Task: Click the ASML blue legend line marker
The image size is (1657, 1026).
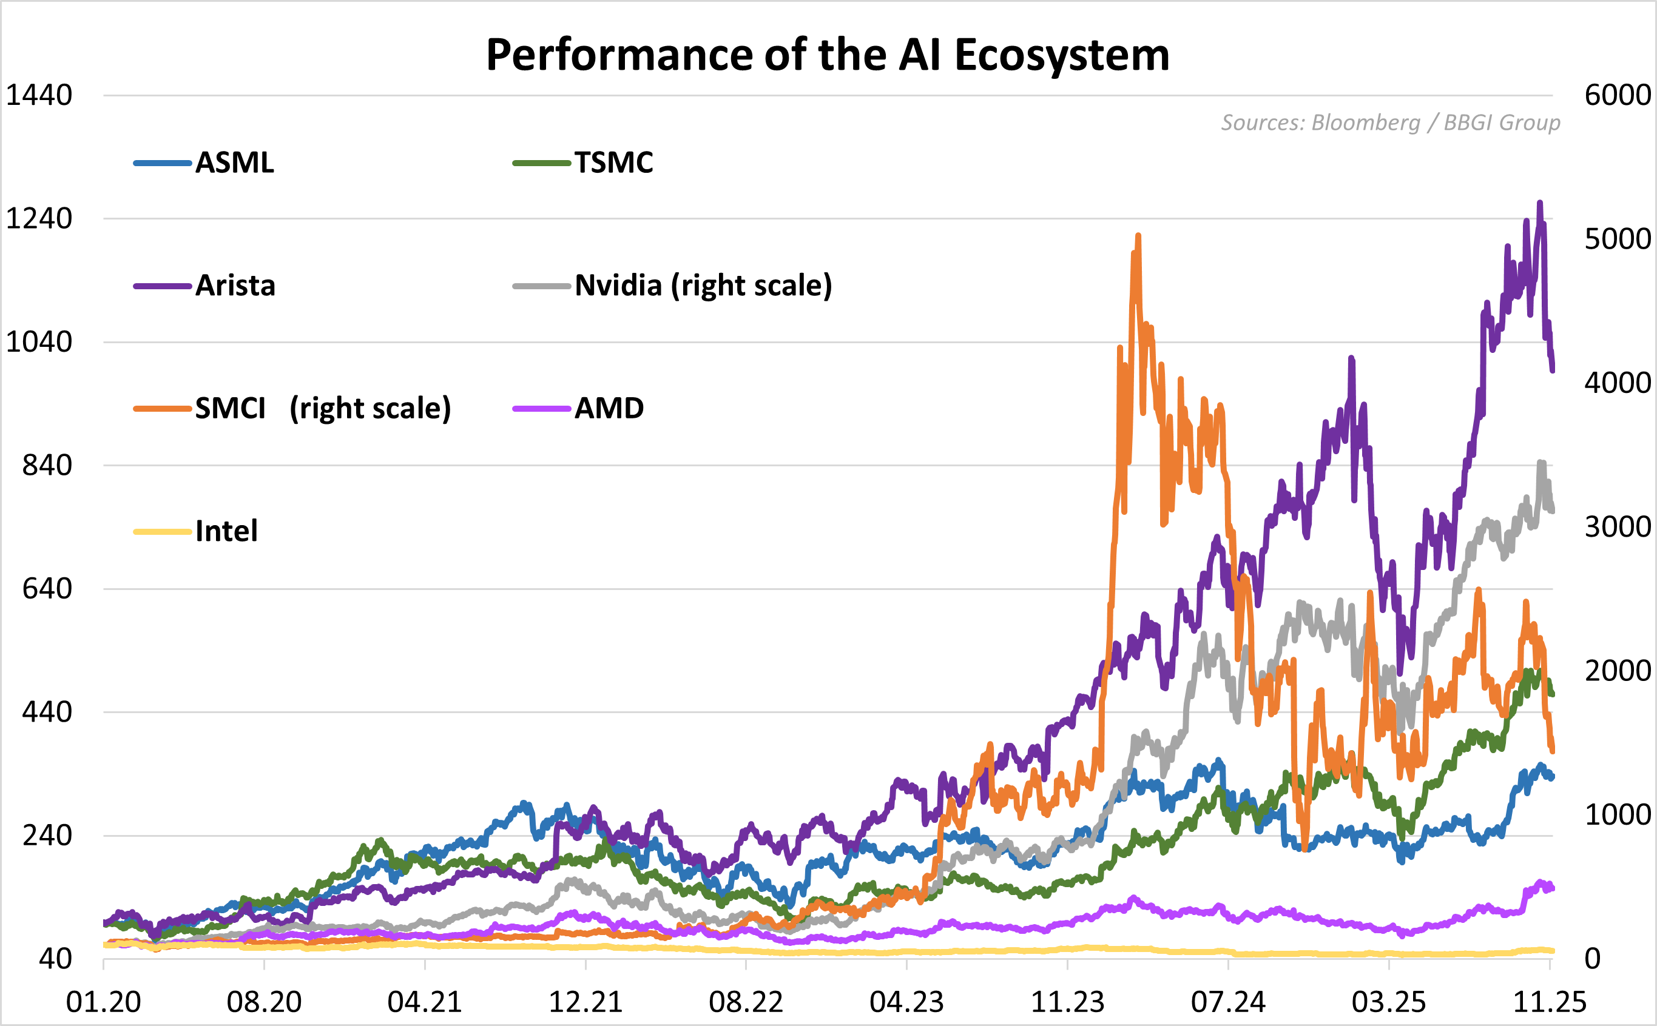Action: [162, 164]
